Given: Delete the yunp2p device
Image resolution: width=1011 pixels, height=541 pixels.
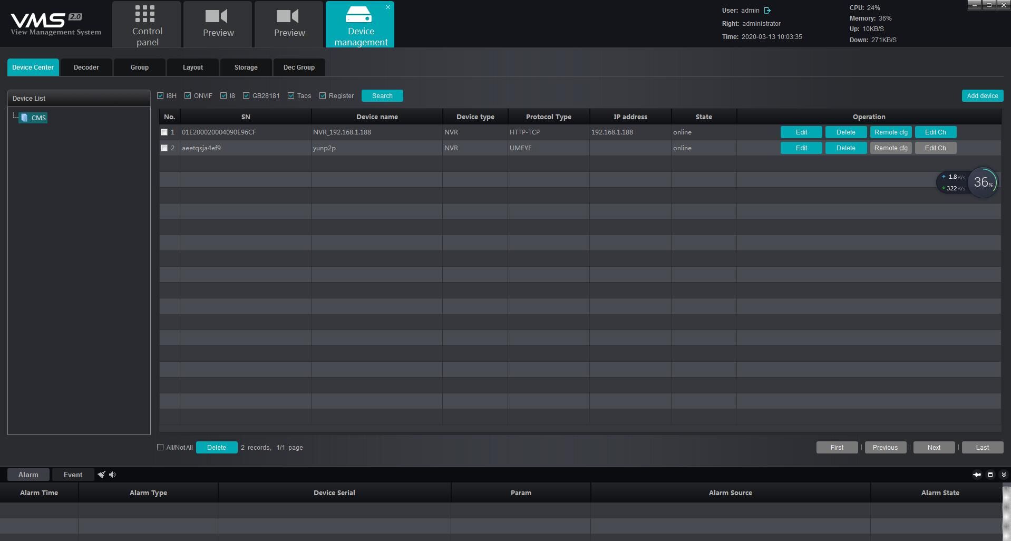Looking at the screenshot, I should 846,148.
